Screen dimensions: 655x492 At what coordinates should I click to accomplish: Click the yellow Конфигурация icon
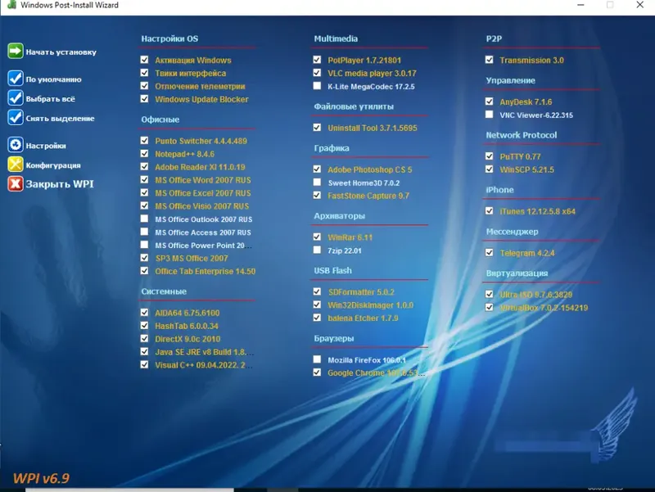click(x=16, y=165)
